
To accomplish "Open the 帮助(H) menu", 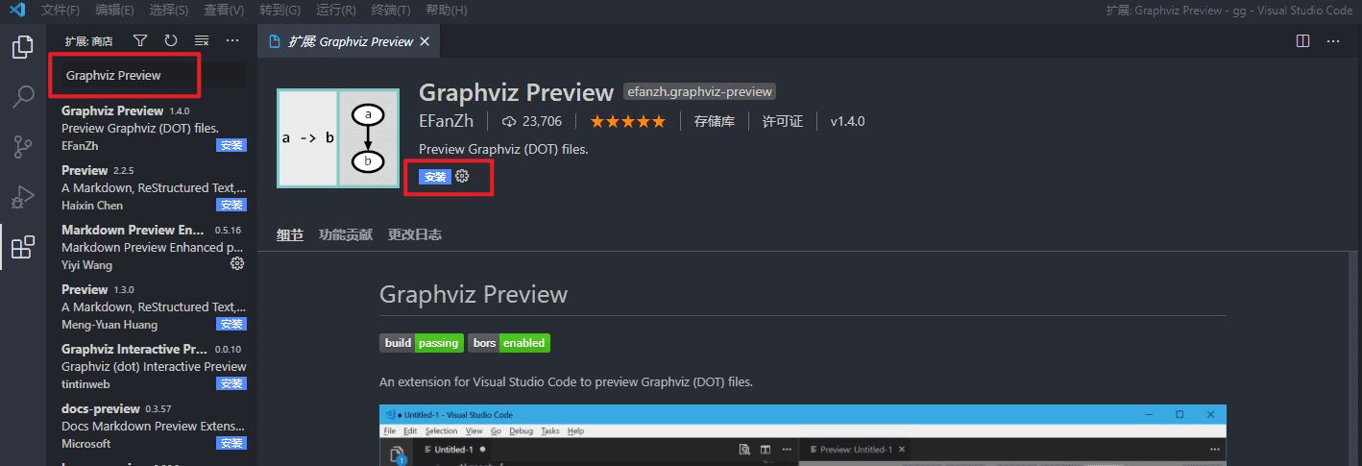I will click(x=446, y=11).
